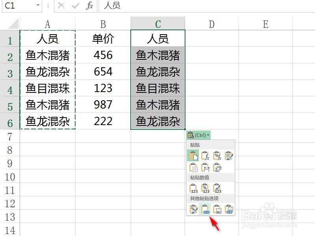This screenshot has width=315, height=236.
Task: Click the Transpose paste icon
Action: click(x=217, y=168)
